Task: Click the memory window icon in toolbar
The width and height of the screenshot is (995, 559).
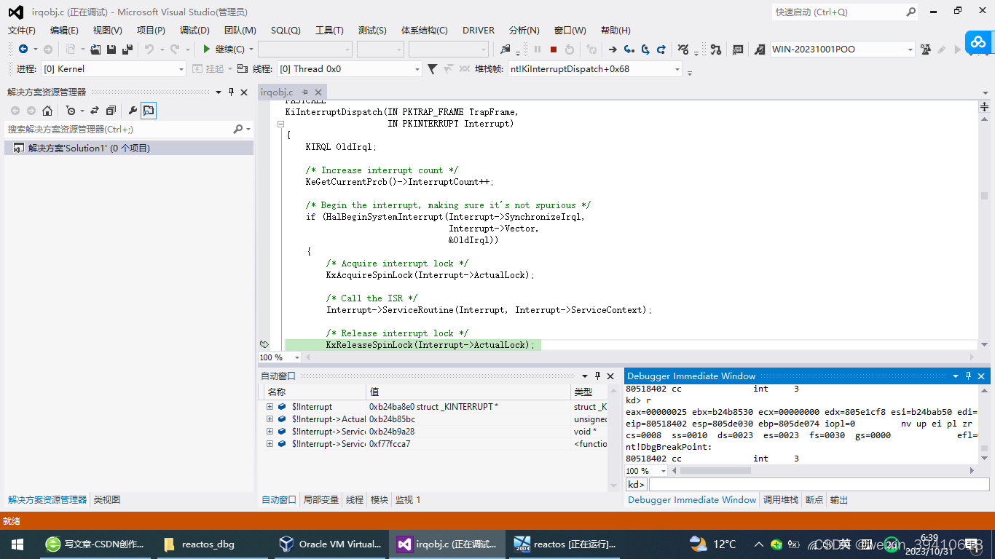Action: tap(738, 49)
